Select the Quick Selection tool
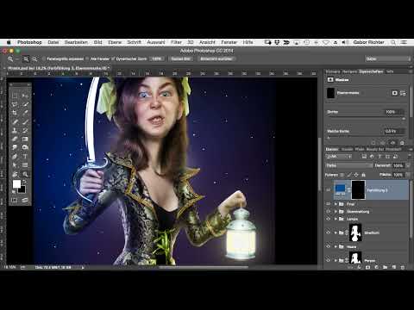 click(25, 104)
